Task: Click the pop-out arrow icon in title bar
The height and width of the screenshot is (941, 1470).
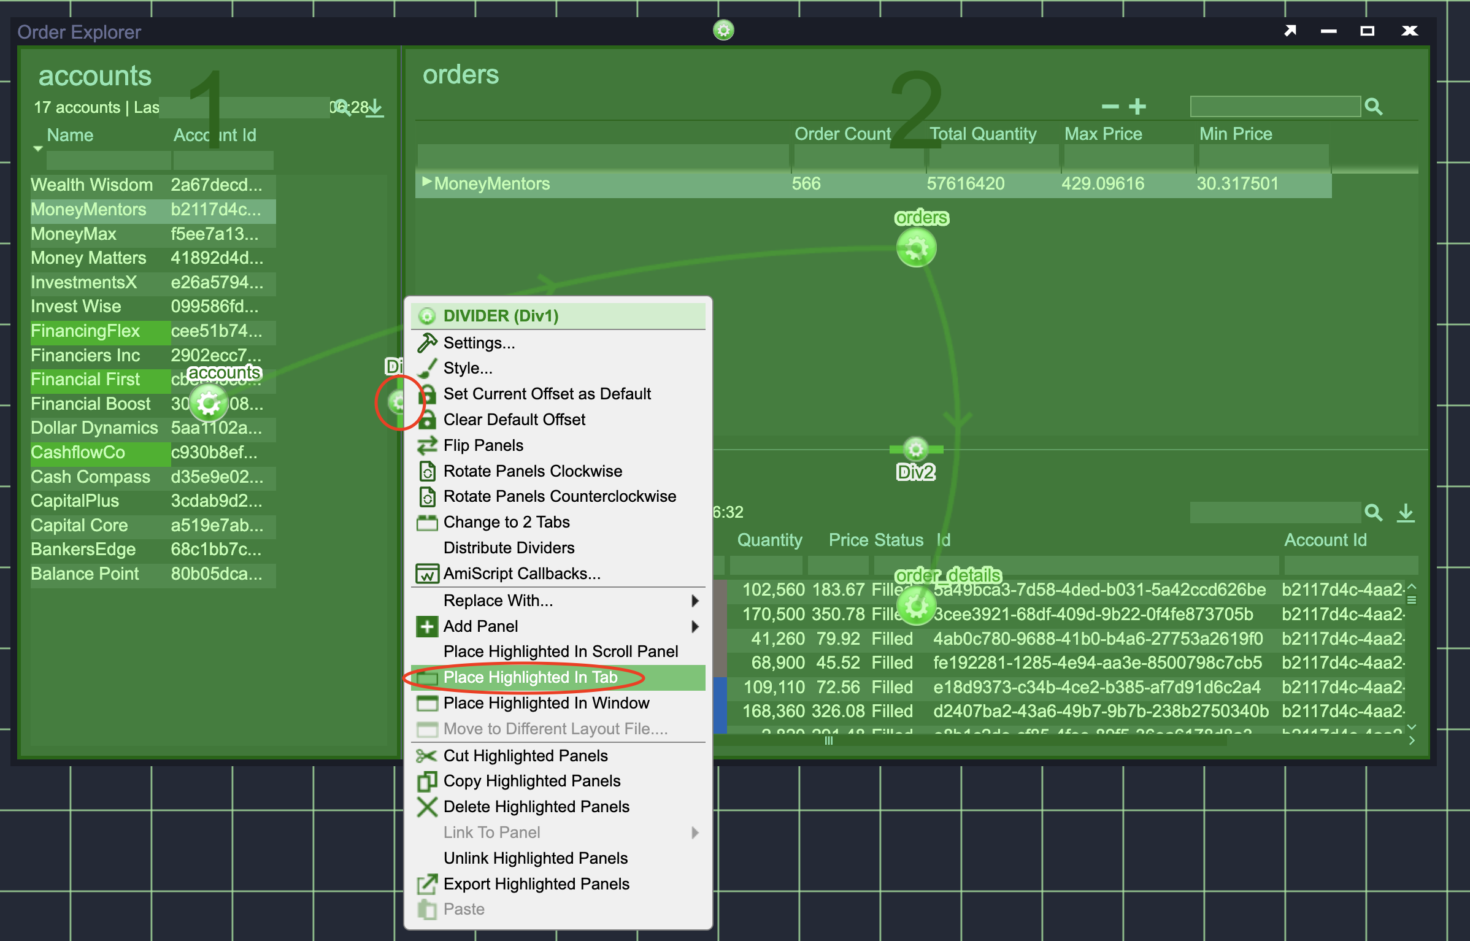Action: pyautogui.click(x=1290, y=31)
